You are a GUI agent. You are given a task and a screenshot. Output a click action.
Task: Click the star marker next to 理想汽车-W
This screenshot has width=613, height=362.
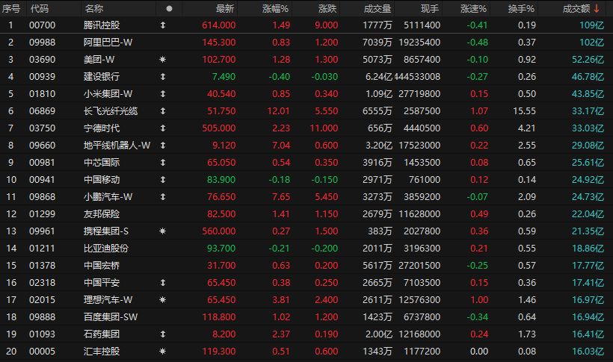(x=163, y=300)
